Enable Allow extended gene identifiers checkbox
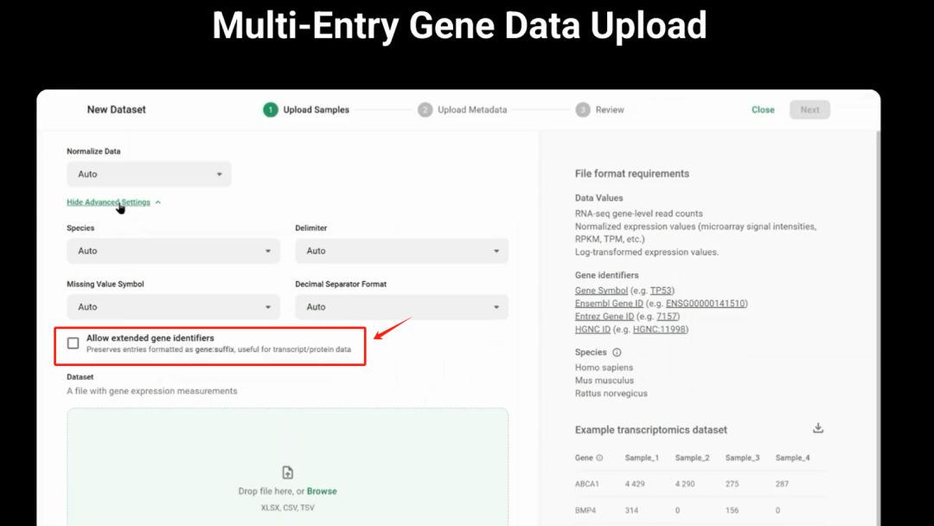 click(74, 343)
